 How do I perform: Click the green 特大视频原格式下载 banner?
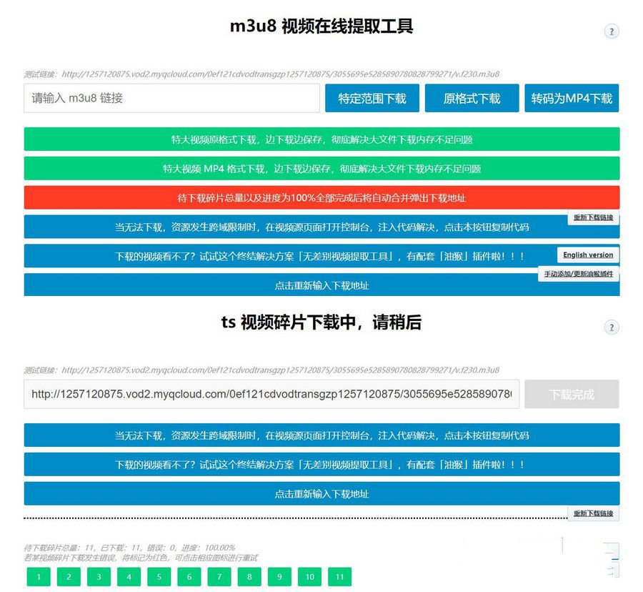321,140
